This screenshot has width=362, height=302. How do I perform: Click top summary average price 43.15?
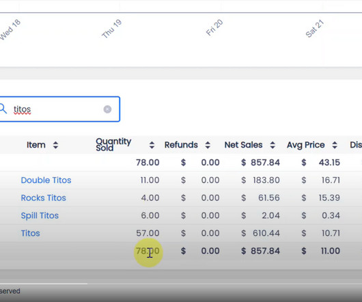(x=329, y=163)
